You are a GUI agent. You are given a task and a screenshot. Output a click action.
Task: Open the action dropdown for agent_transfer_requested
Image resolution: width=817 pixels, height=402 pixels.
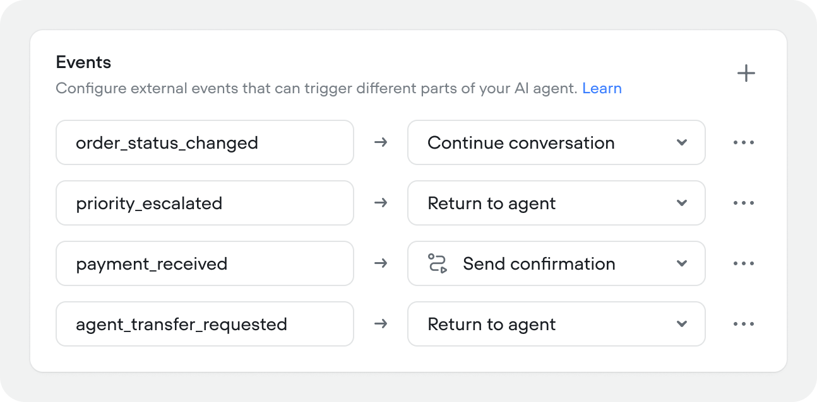point(682,324)
